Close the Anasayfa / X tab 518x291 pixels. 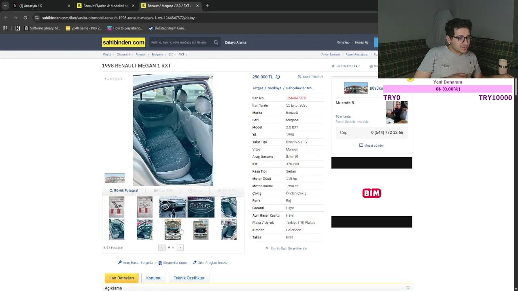69,6
